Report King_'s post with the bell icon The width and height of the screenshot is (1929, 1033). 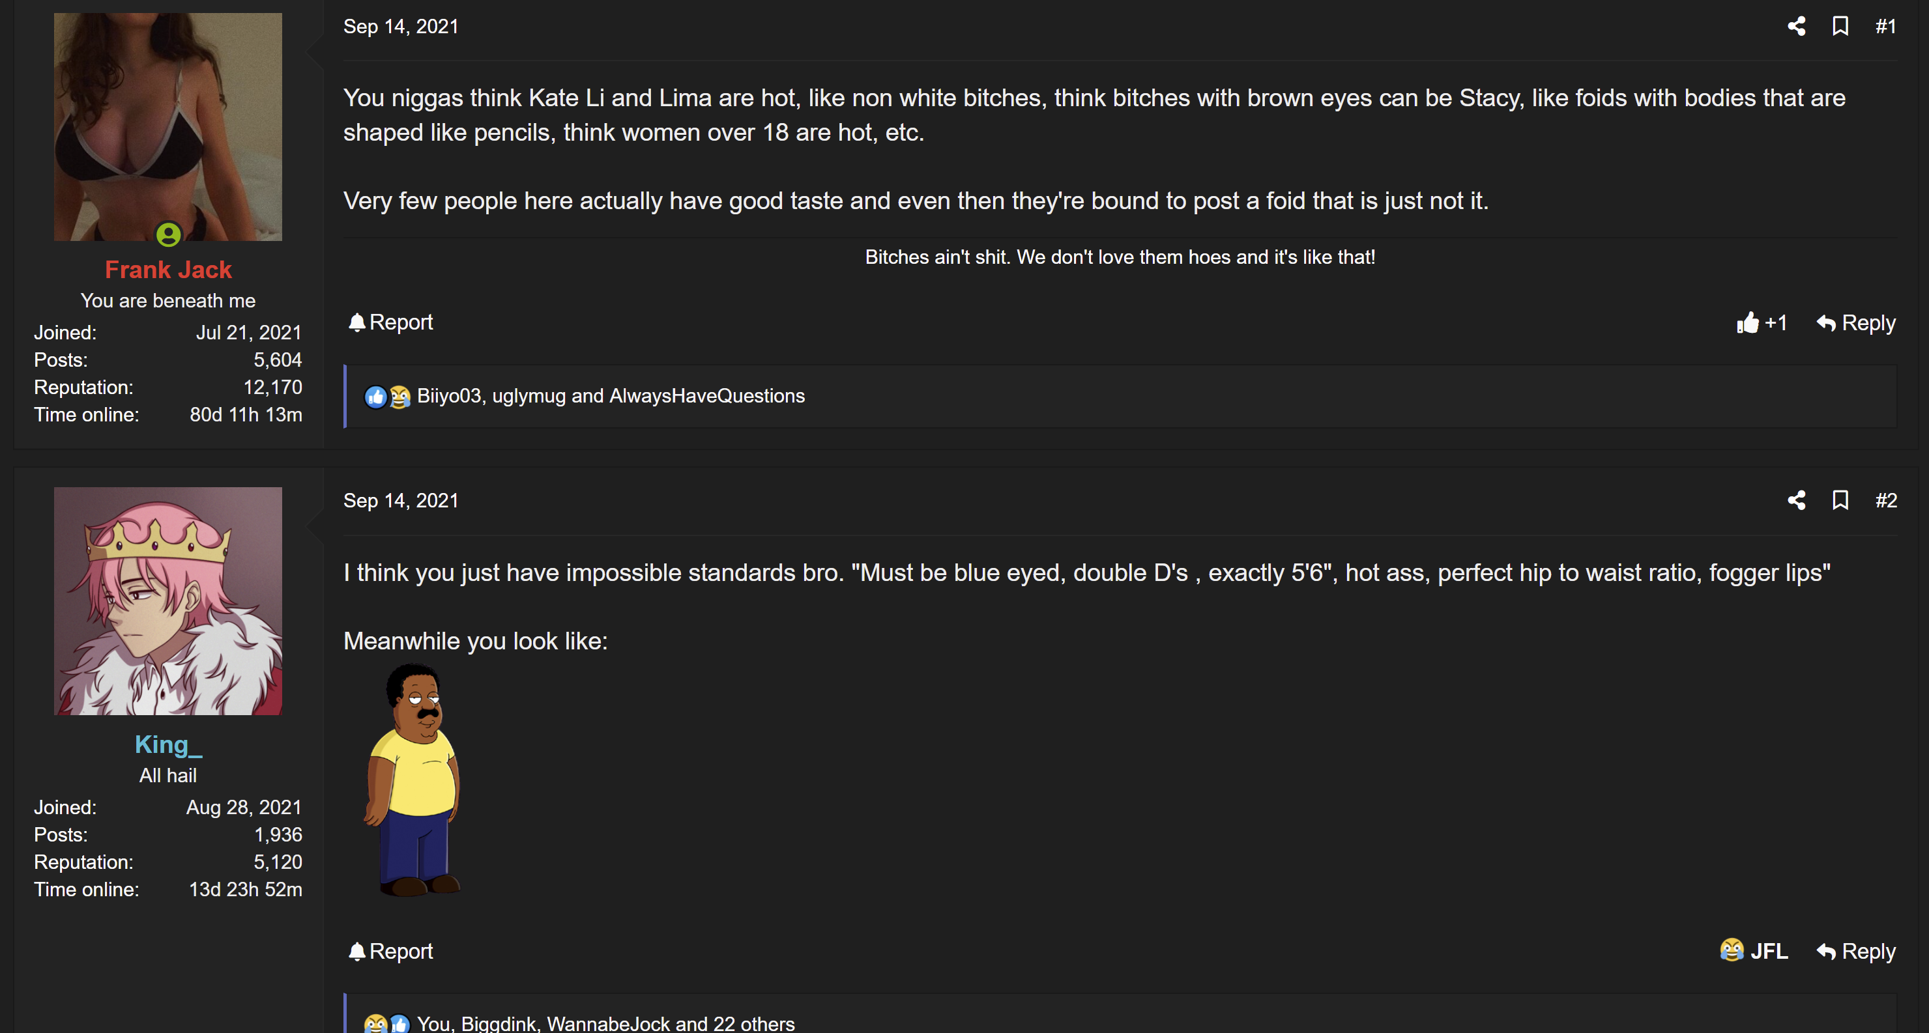pos(390,951)
